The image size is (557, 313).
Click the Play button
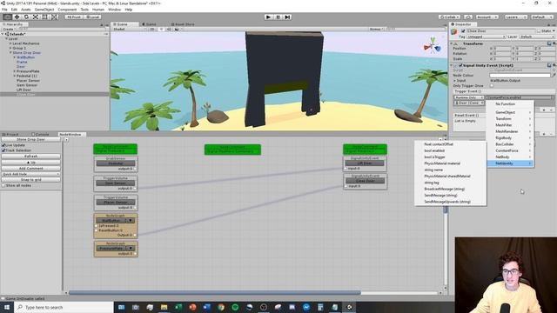[268, 17]
